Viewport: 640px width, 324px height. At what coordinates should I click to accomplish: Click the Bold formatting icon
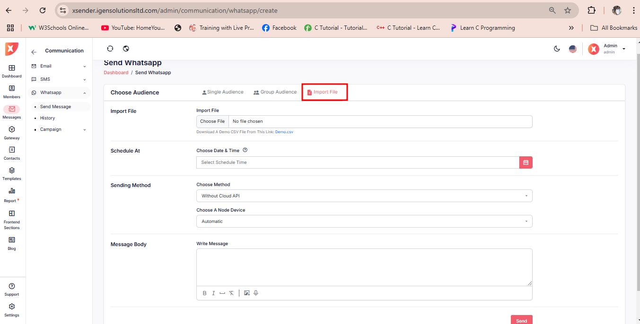tap(204, 293)
